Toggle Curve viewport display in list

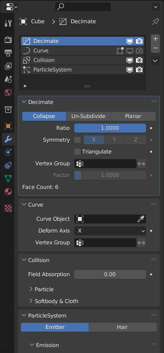click(130, 51)
